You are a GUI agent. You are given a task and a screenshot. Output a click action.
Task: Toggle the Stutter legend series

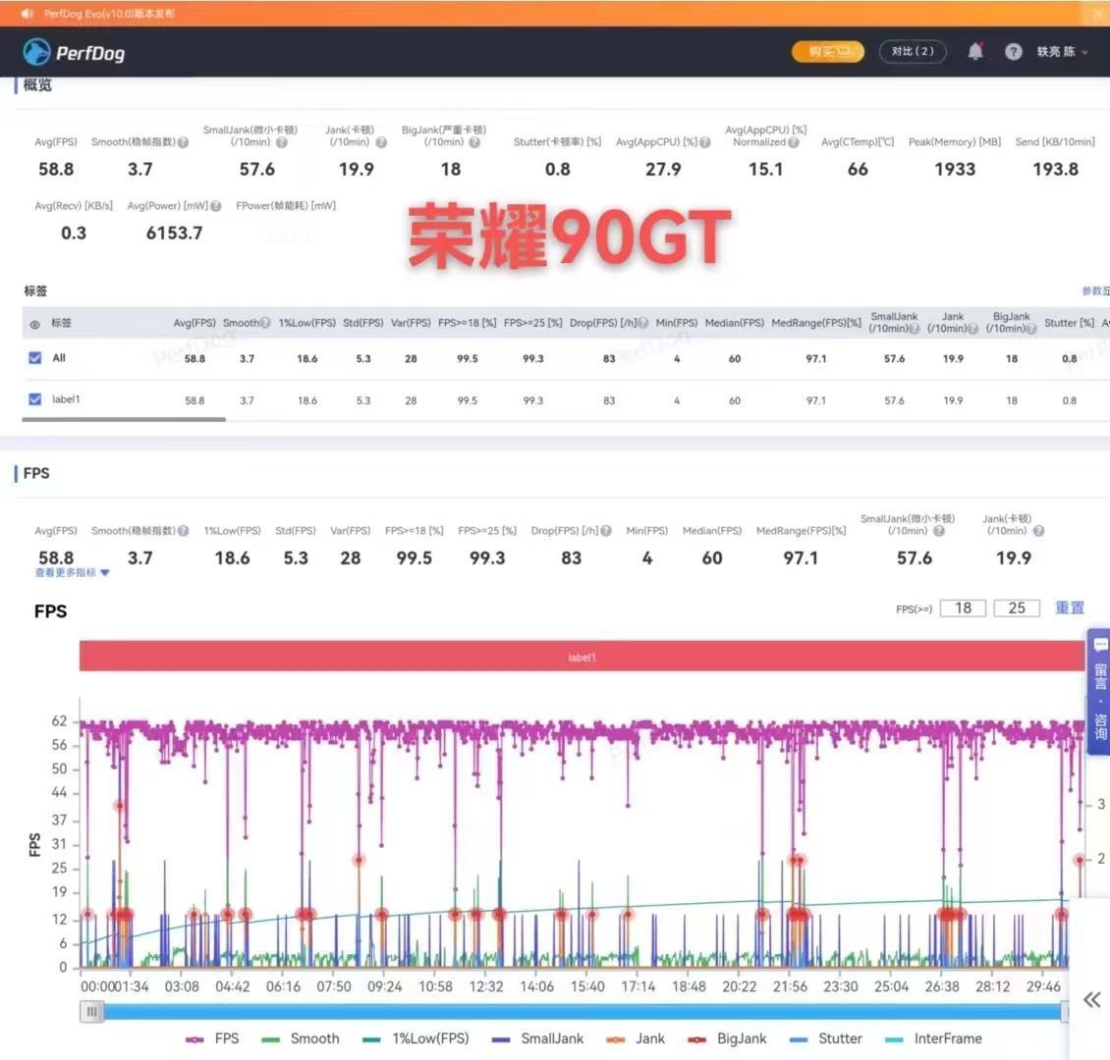pos(826,1038)
